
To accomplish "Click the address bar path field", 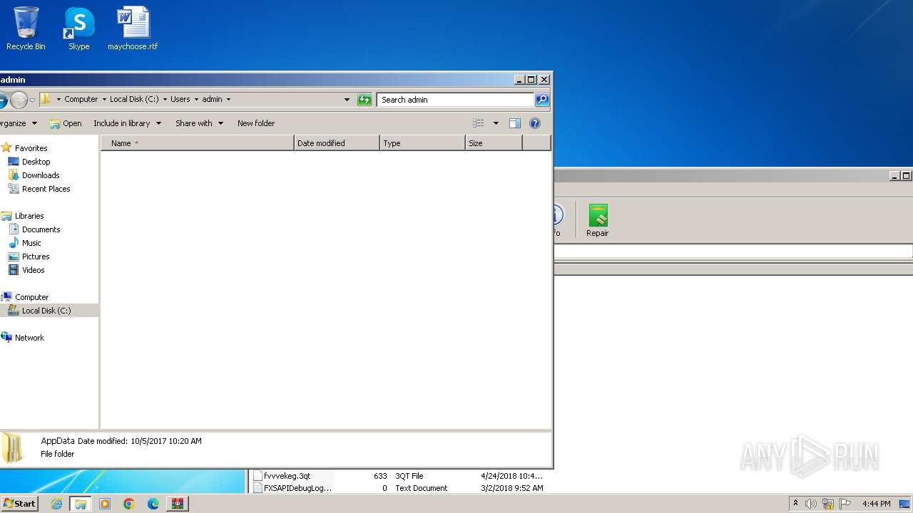I will click(196, 100).
